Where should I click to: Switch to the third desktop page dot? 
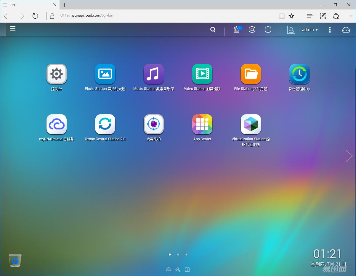tap(186, 254)
